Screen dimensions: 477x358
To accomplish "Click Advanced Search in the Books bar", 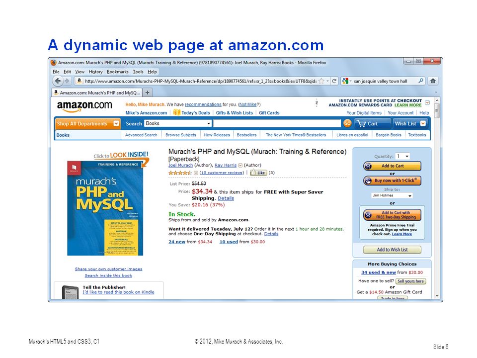I will [x=141, y=135].
